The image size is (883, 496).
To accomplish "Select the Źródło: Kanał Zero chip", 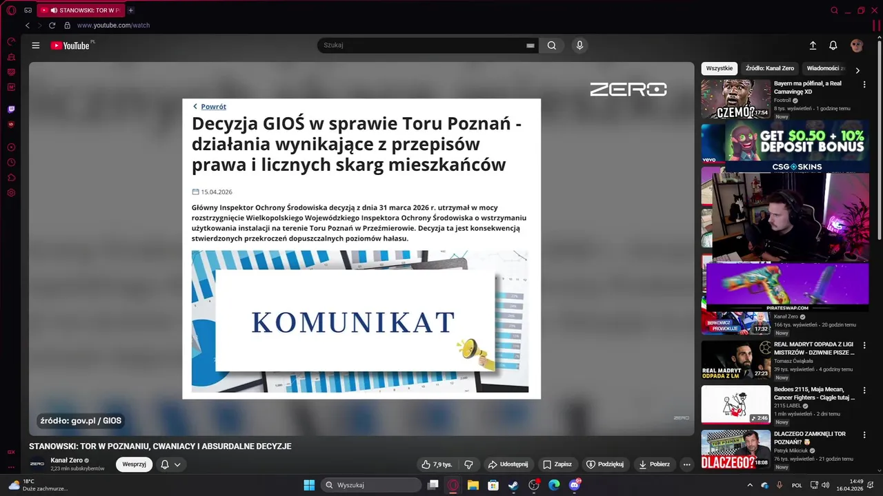I will [770, 68].
